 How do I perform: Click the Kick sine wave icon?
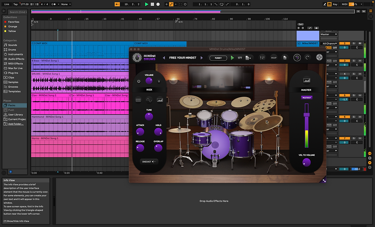[x=149, y=100]
